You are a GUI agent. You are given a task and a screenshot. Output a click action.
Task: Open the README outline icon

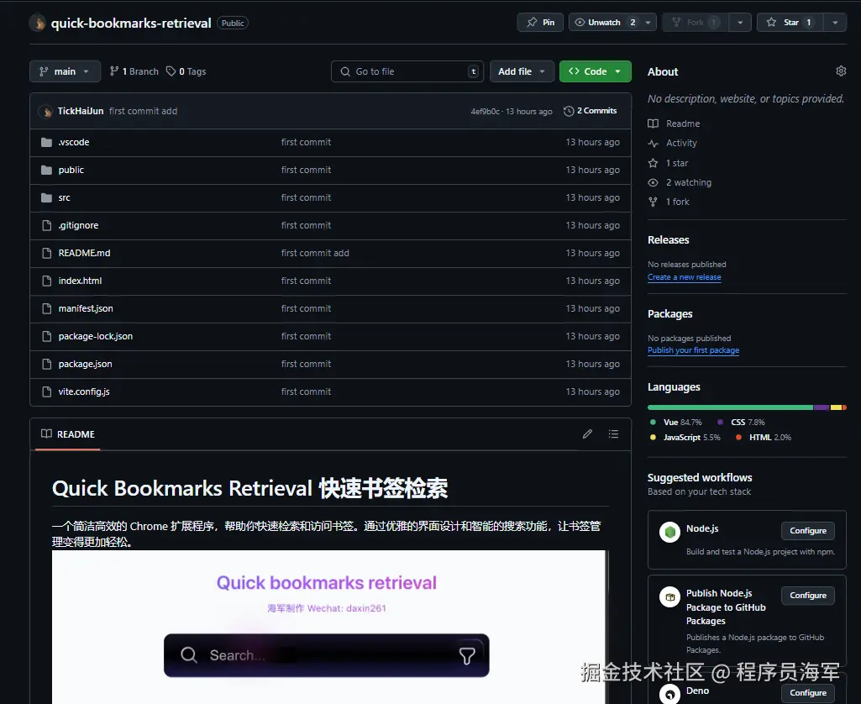[x=614, y=433]
